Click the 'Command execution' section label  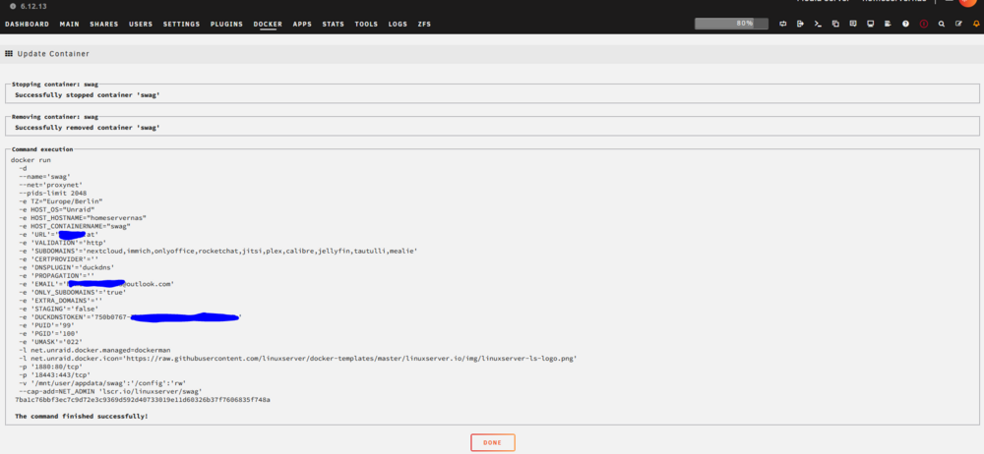click(x=42, y=149)
